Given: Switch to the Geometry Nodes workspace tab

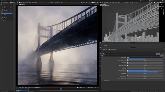Looking at the screenshot, I should 60,1.
